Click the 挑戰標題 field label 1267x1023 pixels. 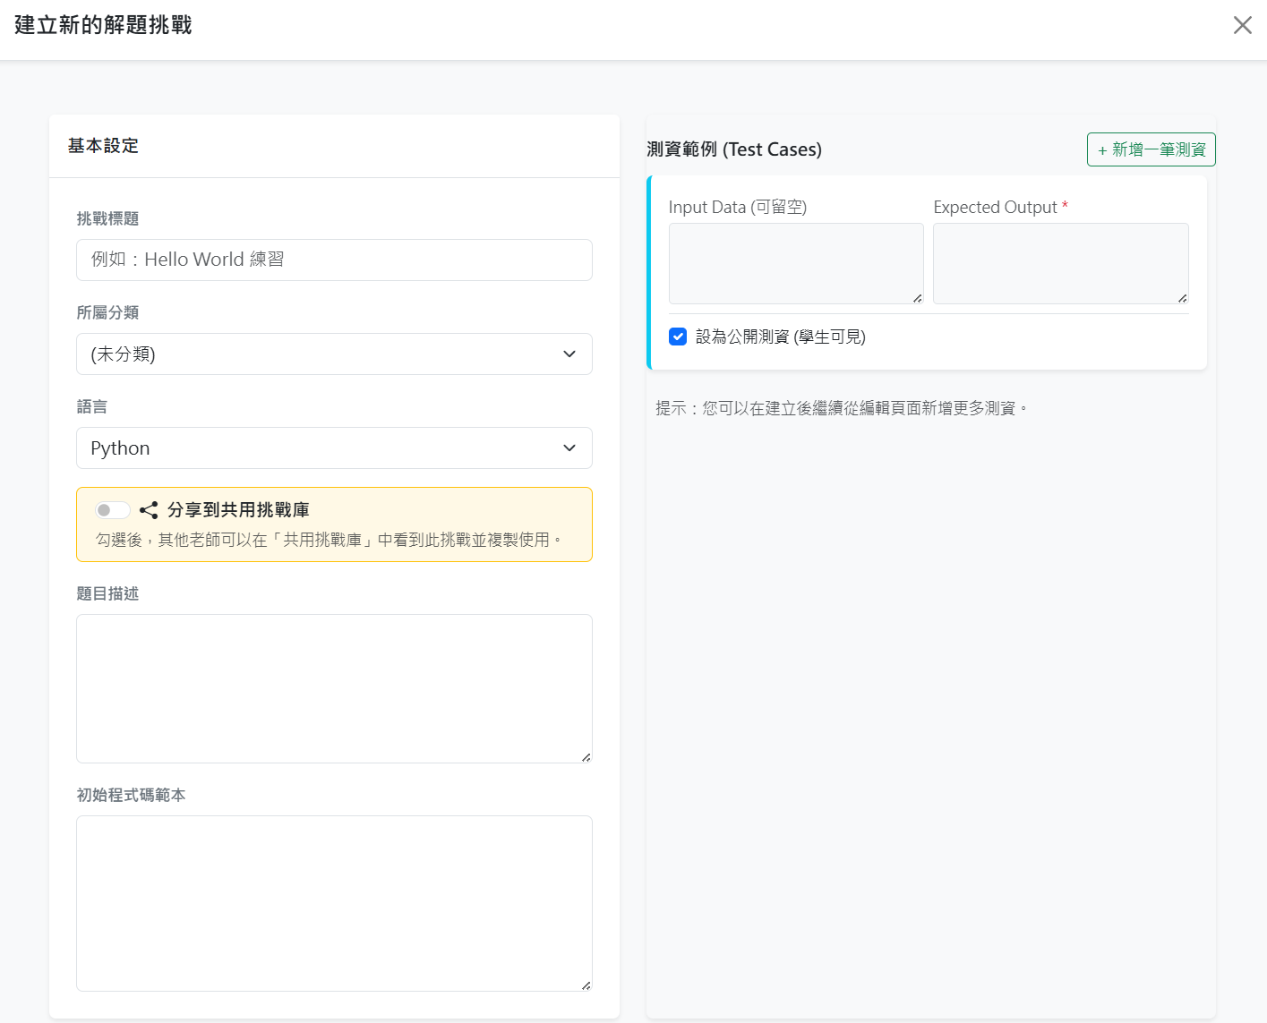click(107, 219)
